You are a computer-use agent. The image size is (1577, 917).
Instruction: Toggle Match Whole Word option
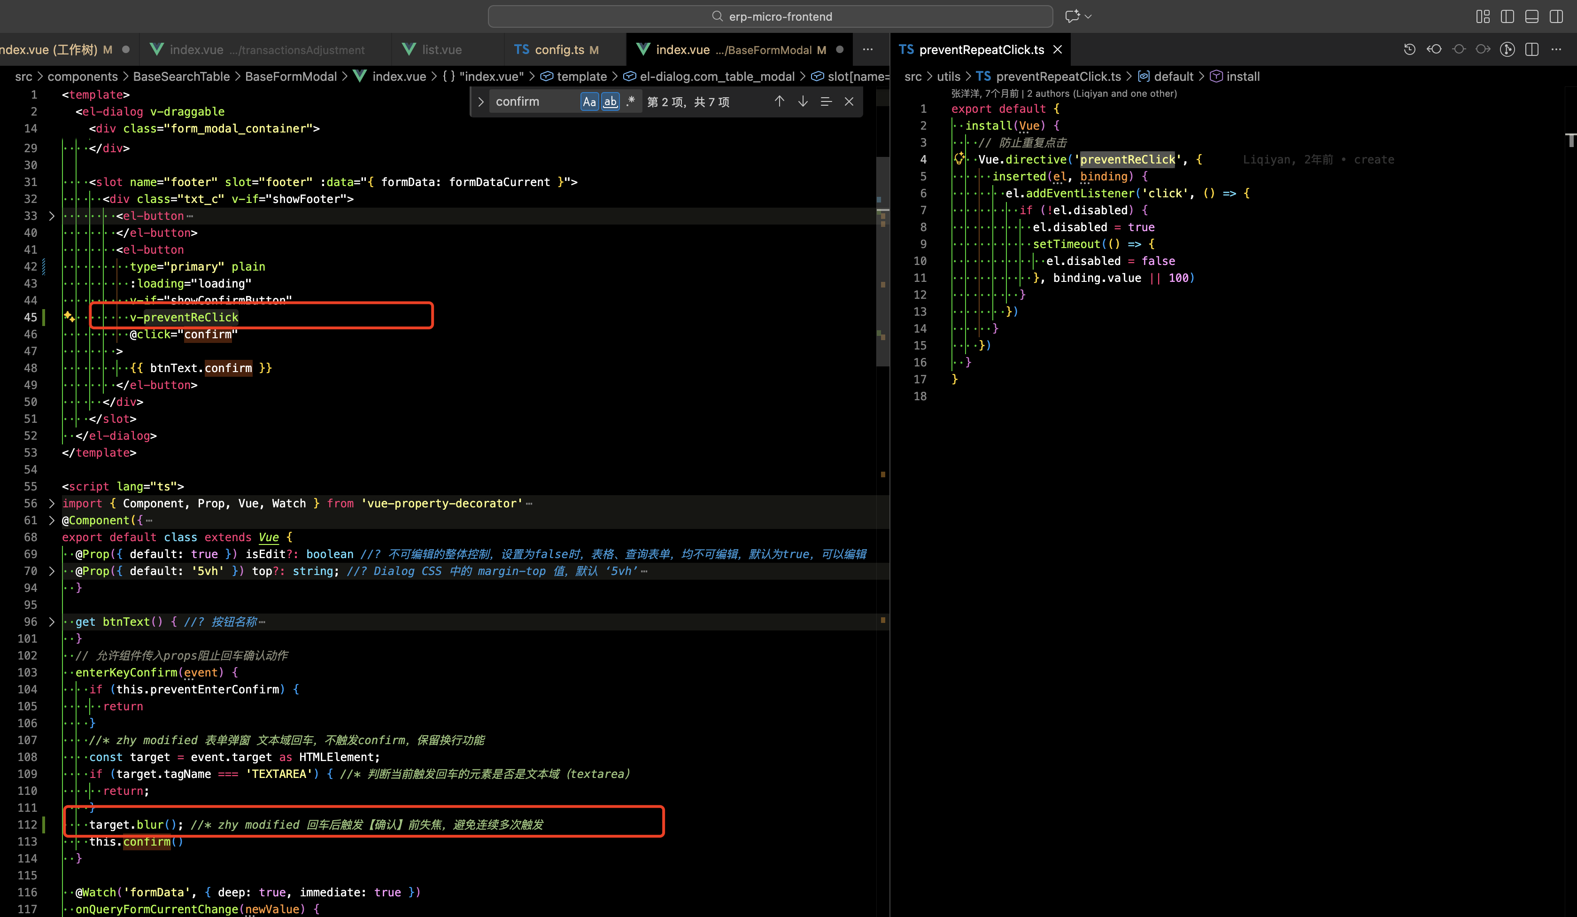610,101
